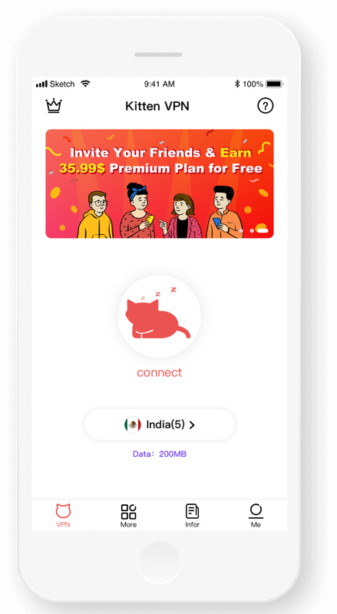Open the Me profile icon
Viewport: 337px width, 614px height.
tap(256, 516)
